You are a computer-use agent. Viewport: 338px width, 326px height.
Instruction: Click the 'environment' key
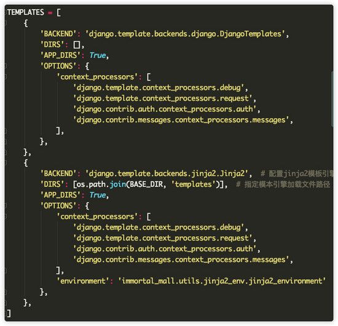point(83,281)
